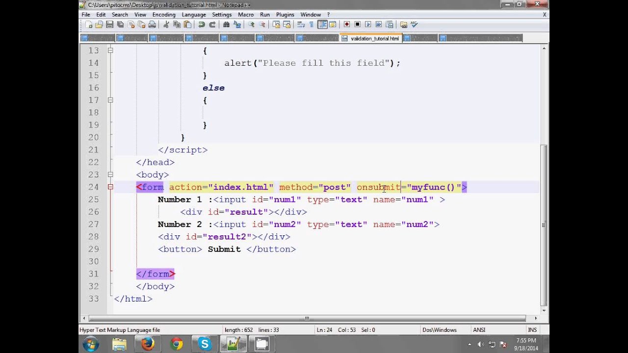The height and width of the screenshot is (353, 628).
Task: Click the vertical scrollbar down arrow
Action: click(544, 310)
